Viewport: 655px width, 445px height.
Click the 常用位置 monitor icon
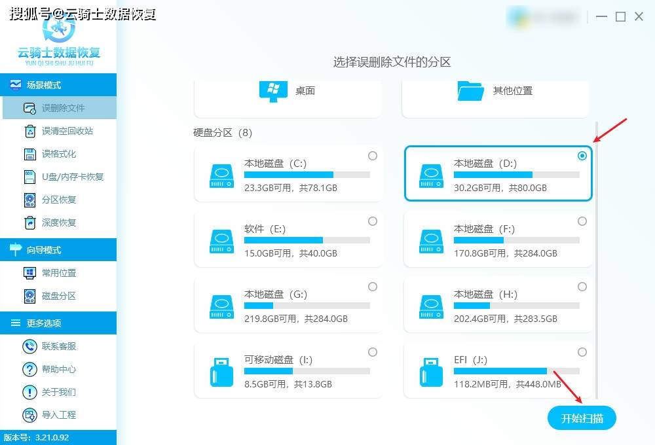[29, 273]
